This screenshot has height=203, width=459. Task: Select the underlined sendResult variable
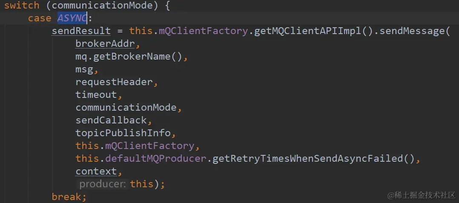[81, 31]
